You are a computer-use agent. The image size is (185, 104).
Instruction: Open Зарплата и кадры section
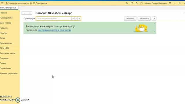[x=8, y=53]
